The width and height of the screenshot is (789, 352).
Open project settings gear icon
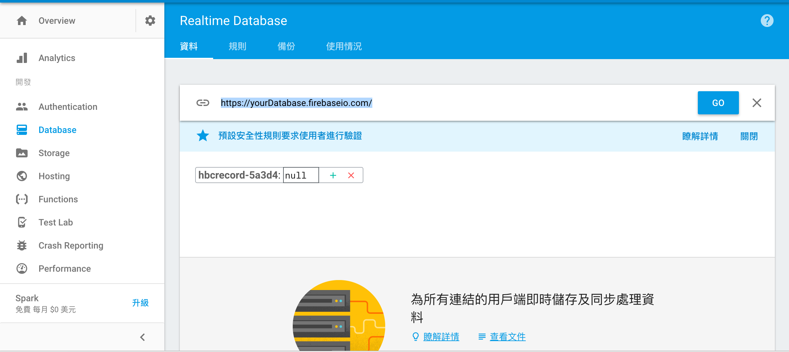(x=150, y=21)
